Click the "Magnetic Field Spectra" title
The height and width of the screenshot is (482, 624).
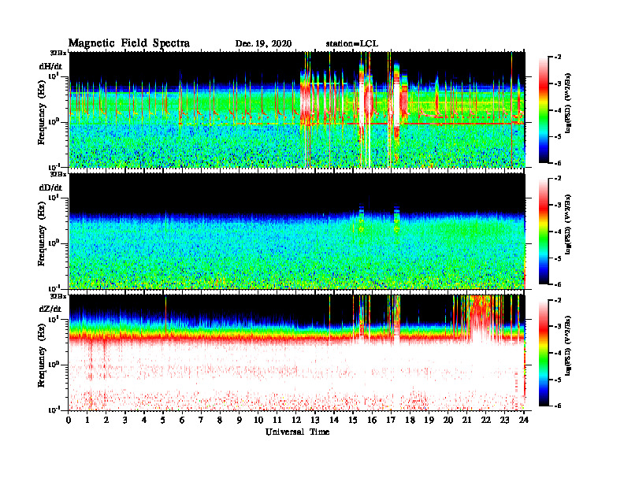129,43
